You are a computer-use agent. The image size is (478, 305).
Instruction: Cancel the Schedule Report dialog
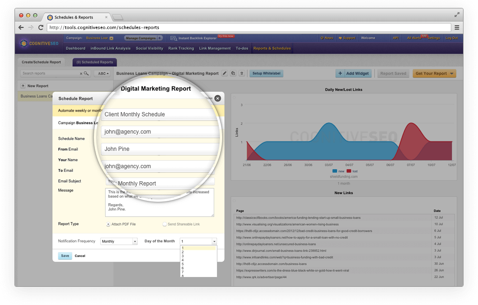point(80,256)
